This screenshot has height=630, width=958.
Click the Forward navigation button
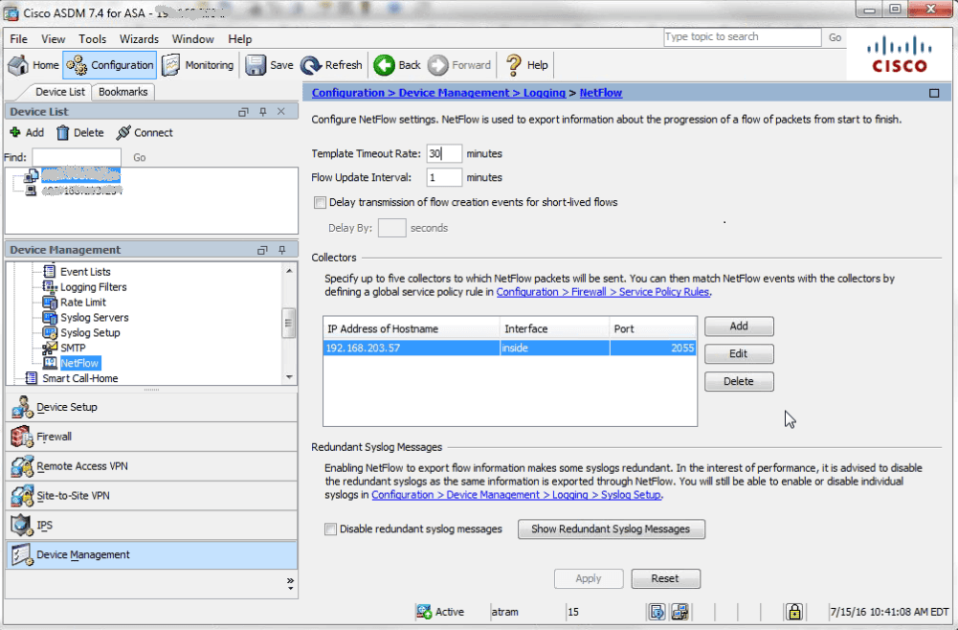pyautogui.click(x=458, y=65)
